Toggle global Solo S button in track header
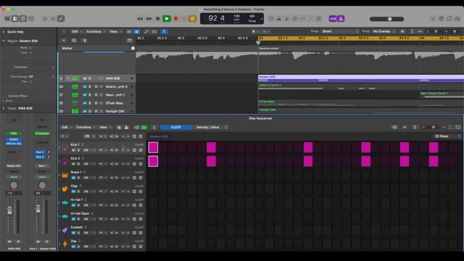Viewport: 464px width, 261px height. click(85, 41)
